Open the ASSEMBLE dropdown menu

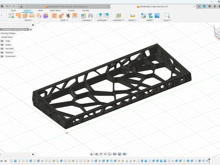pos(87,20)
